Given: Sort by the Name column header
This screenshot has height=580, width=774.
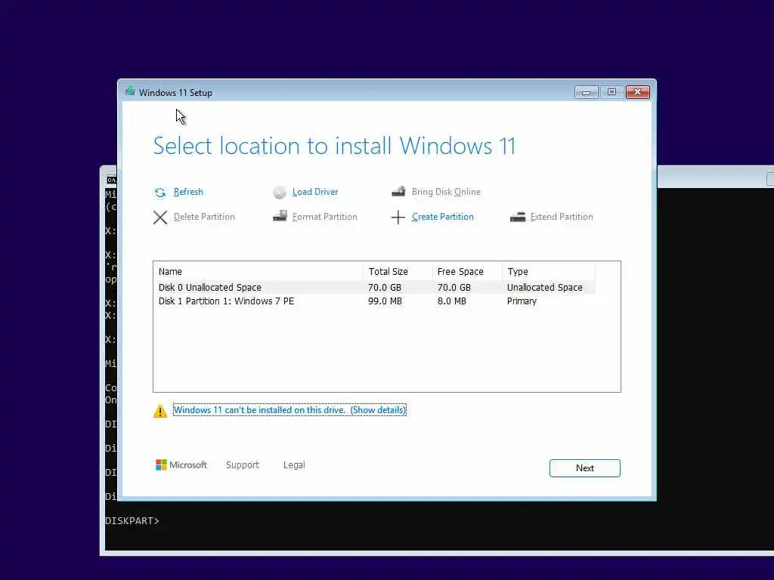Looking at the screenshot, I should point(259,272).
